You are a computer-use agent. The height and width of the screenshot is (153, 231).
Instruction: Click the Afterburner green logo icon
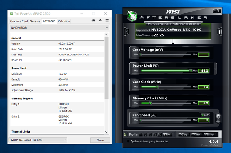[x=132, y=16]
